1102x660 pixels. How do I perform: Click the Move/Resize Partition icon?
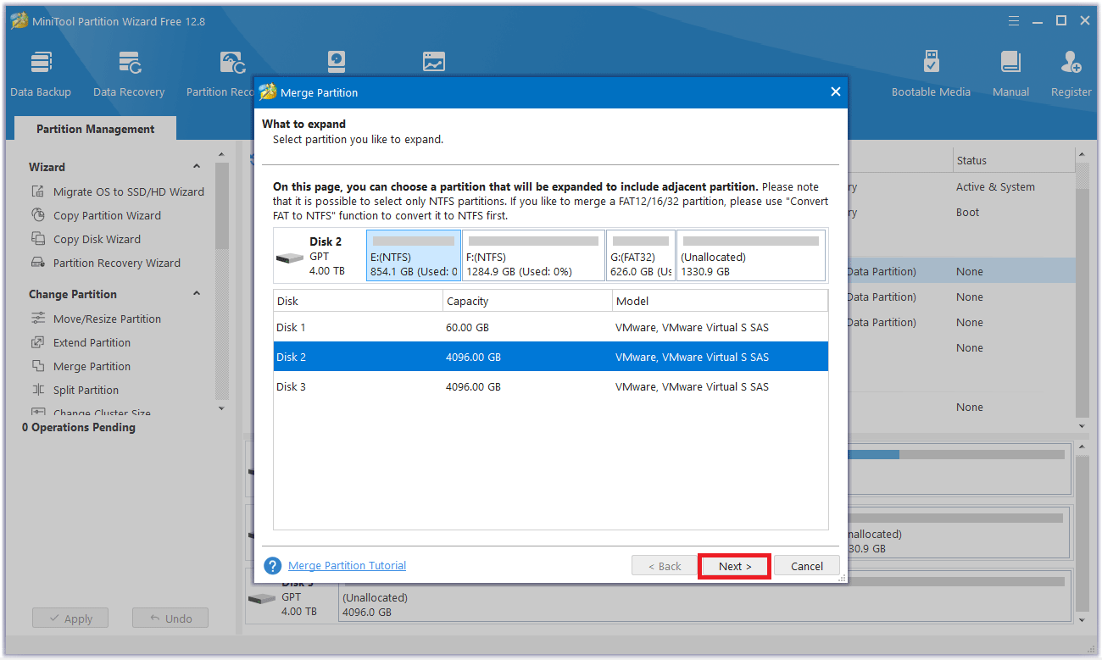tap(38, 319)
